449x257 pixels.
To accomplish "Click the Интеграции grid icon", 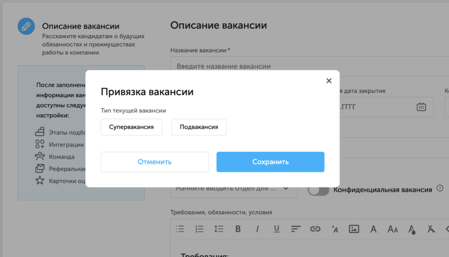I will pyautogui.click(x=40, y=144).
